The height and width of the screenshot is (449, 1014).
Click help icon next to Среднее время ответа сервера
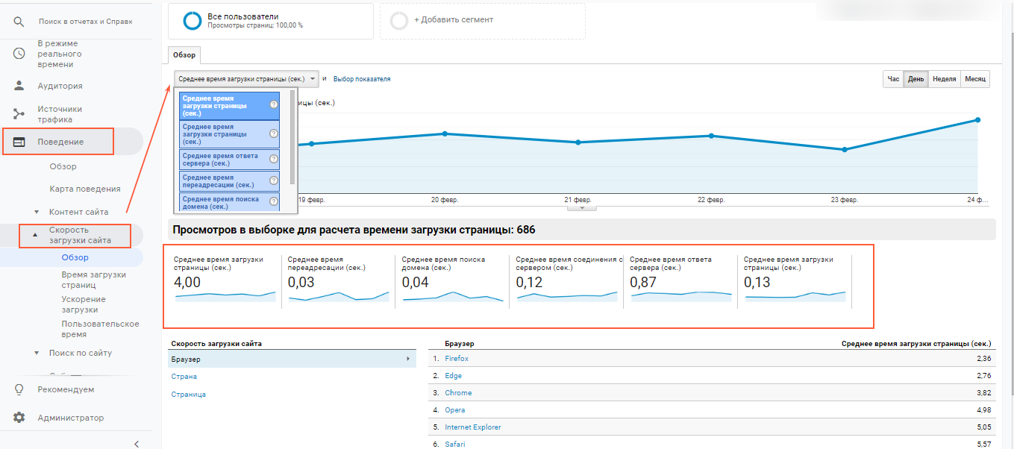[x=274, y=160]
